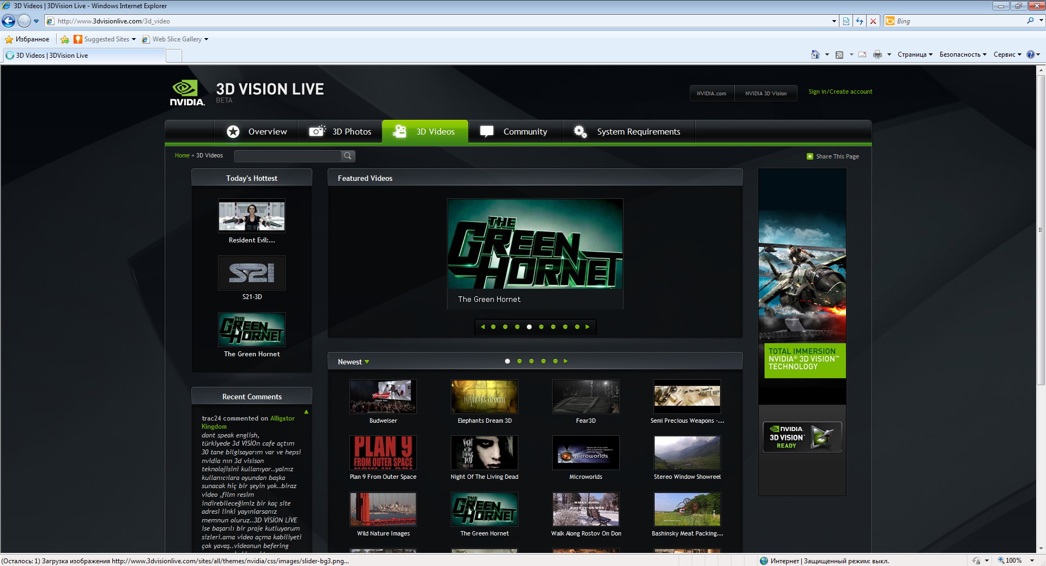1046x566 pixels.
Task: Select the last dot in the featured slider
Action: [x=577, y=327]
